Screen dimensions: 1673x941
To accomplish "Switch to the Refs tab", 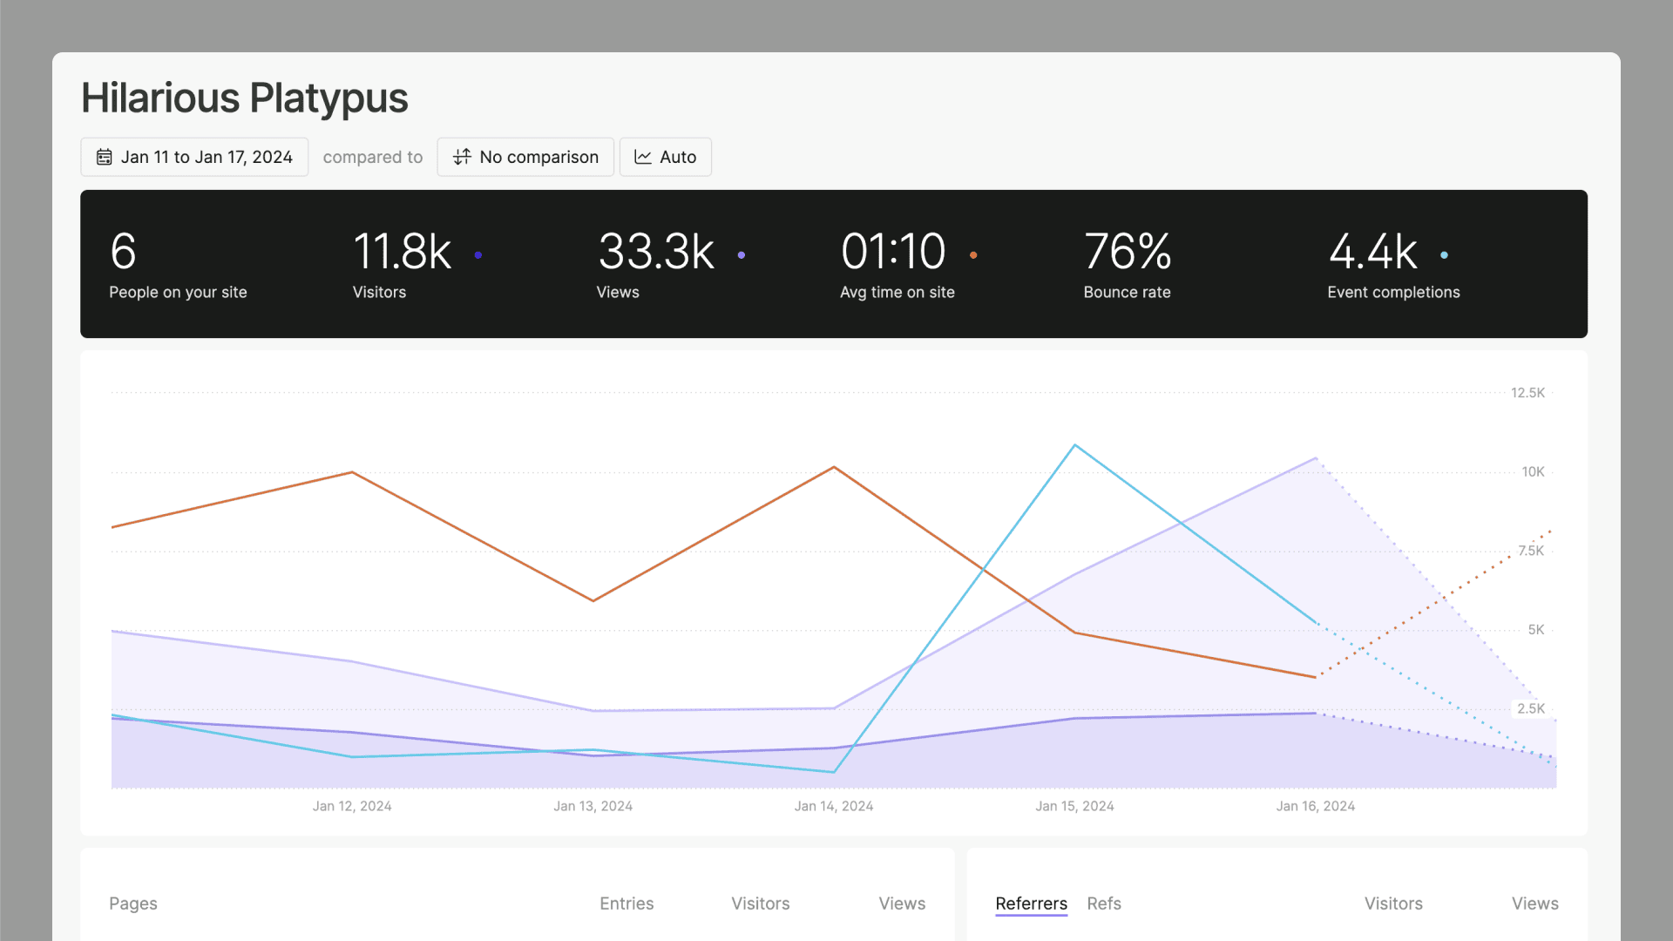I will (x=1104, y=904).
